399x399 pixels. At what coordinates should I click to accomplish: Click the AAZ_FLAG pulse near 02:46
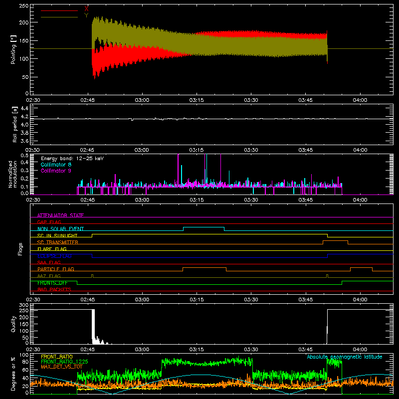point(92,276)
